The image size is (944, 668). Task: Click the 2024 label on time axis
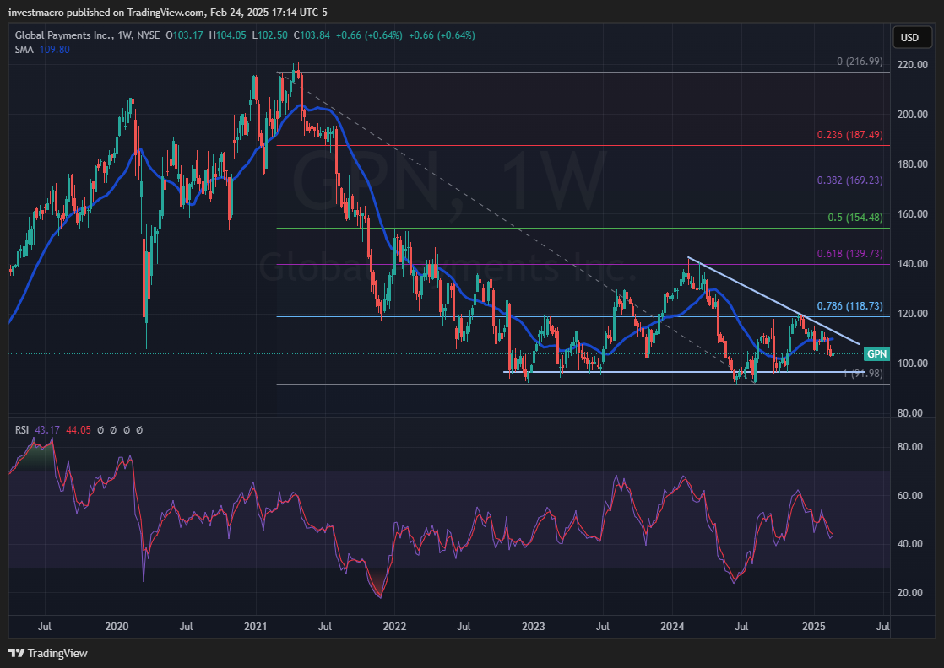pos(672,627)
